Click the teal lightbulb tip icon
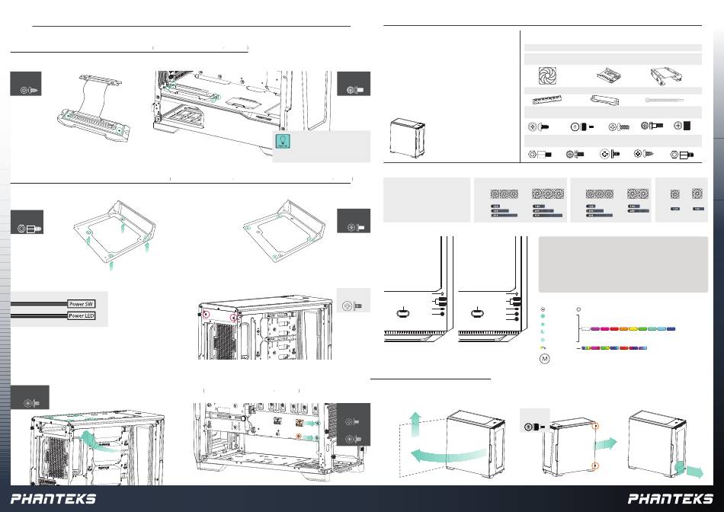This screenshot has width=724, height=512. point(283,141)
